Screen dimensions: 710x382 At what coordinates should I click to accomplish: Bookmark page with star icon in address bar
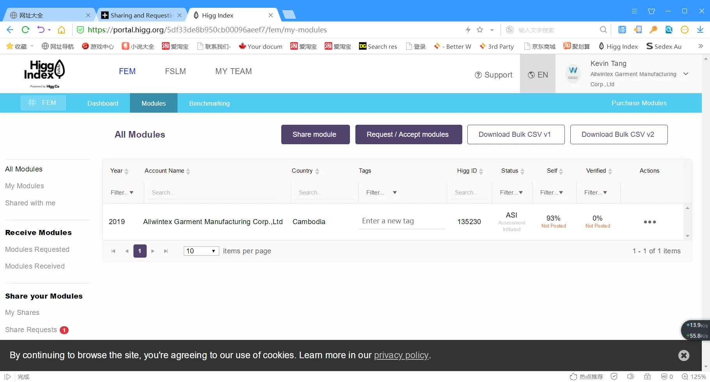tap(480, 30)
